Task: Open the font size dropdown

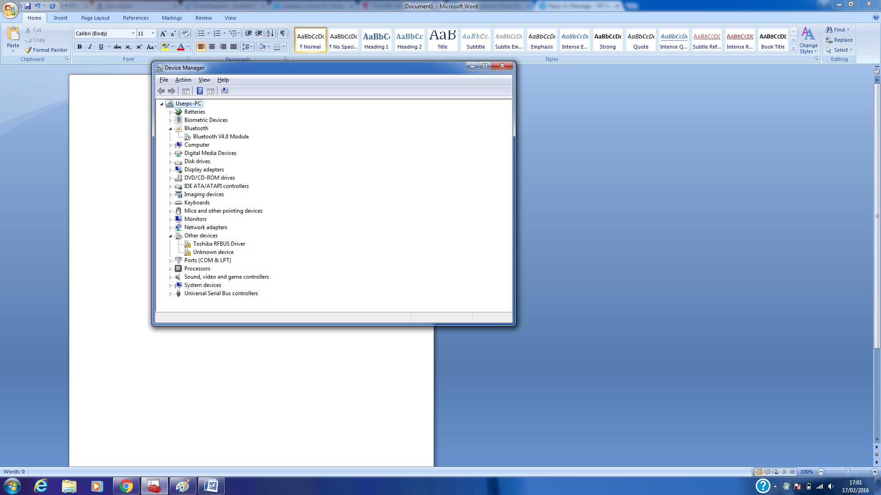Action: click(153, 33)
